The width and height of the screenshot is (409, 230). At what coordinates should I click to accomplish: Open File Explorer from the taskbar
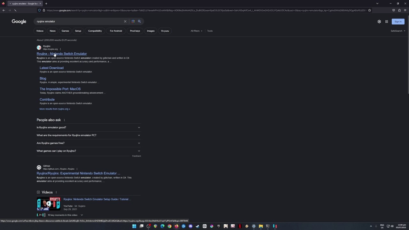261,226
